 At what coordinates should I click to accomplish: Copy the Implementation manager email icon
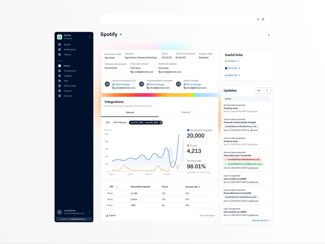point(148,88)
